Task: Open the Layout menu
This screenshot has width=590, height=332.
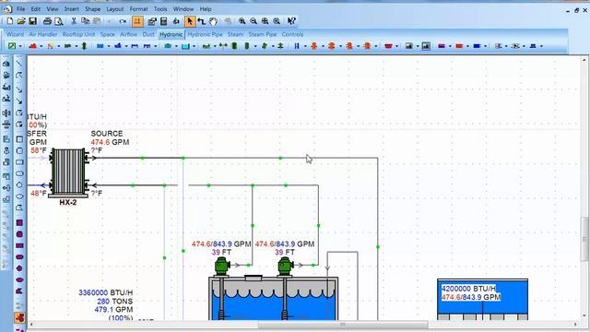Action: (114, 8)
